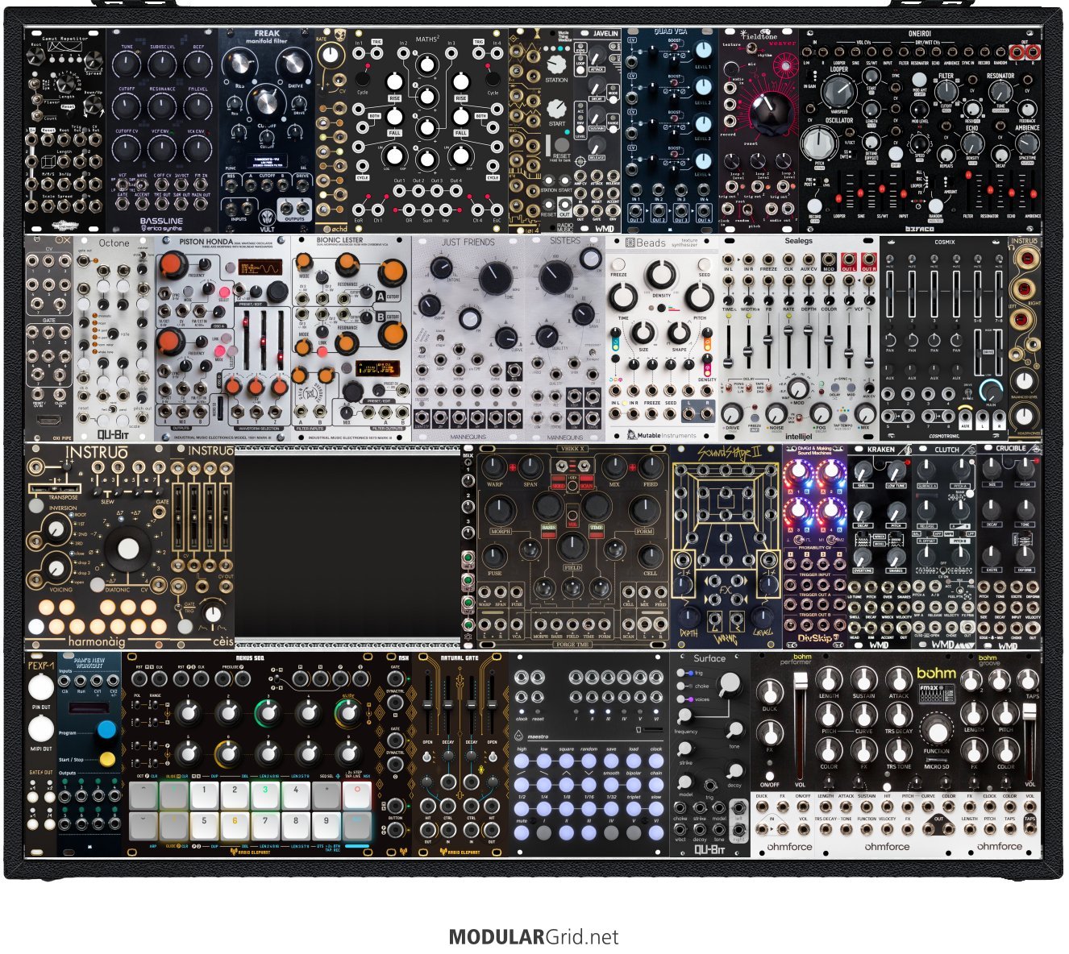Tap the Random button on Maestro
This screenshot has width=1069, height=954.
coord(589,761)
